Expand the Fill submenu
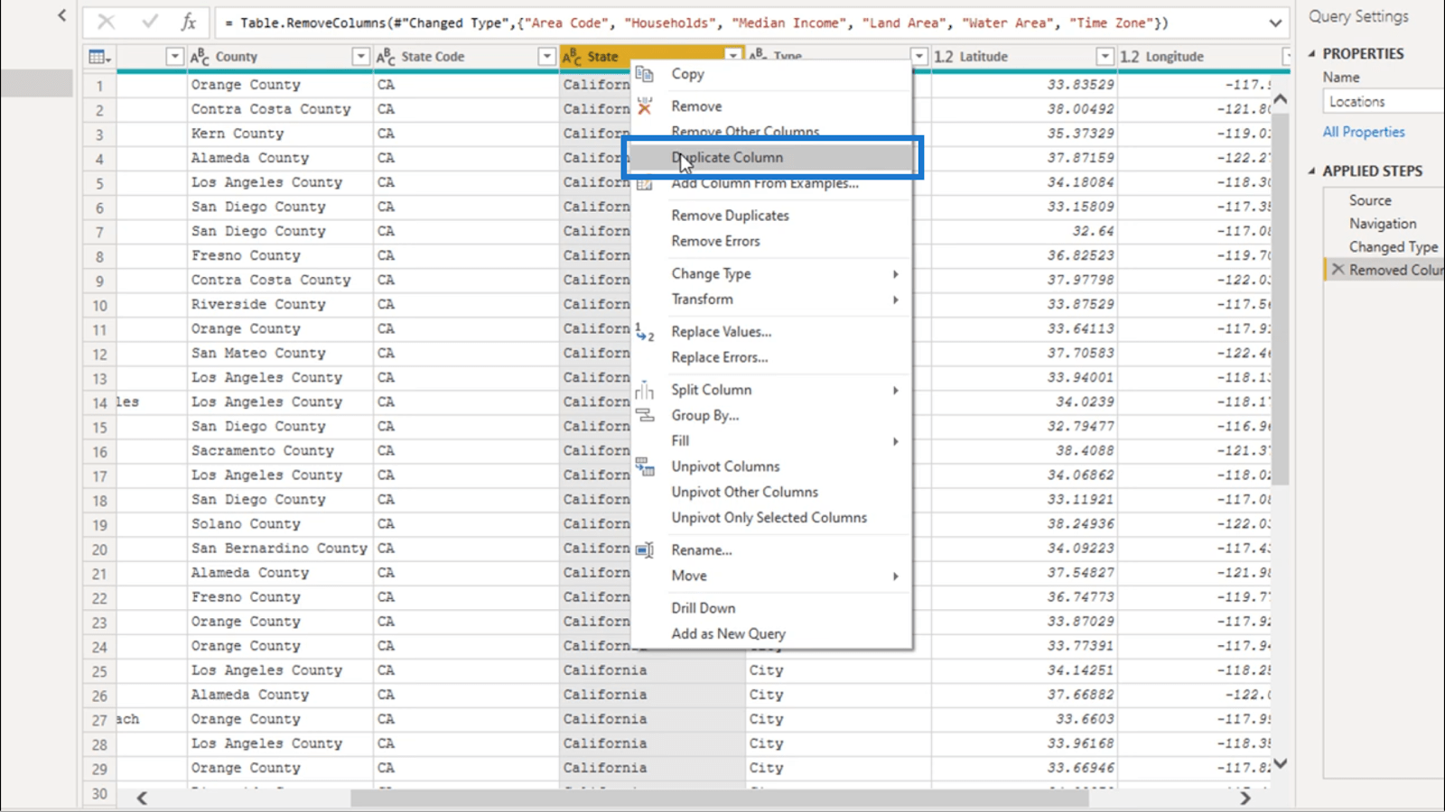1445x812 pixels. (895, 441)
